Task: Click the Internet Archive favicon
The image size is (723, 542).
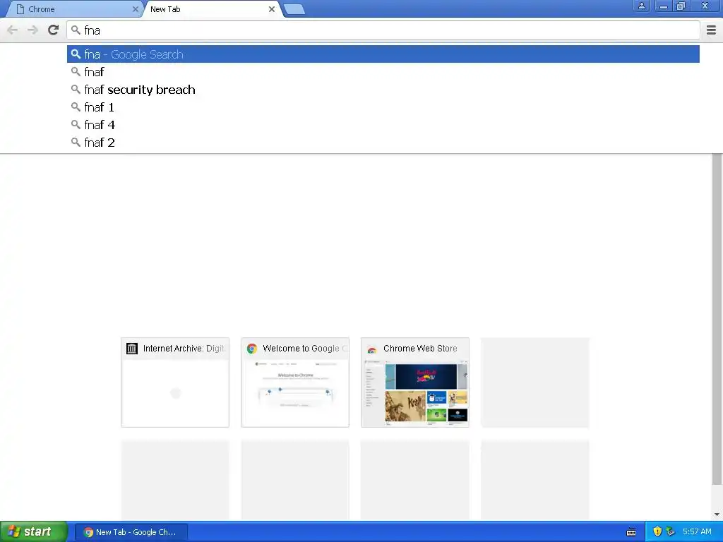Action: pos(132,349)
